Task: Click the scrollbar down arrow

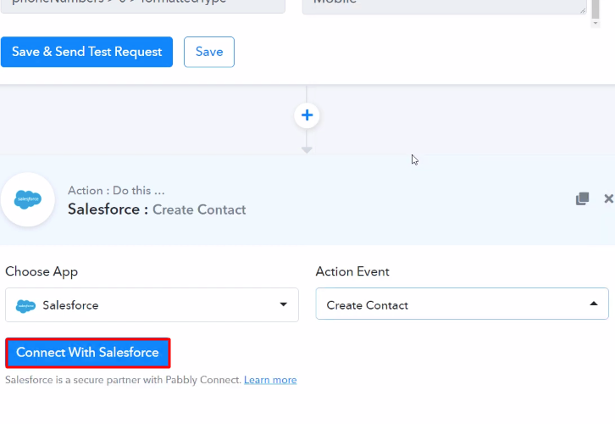Action: (596, 23)
